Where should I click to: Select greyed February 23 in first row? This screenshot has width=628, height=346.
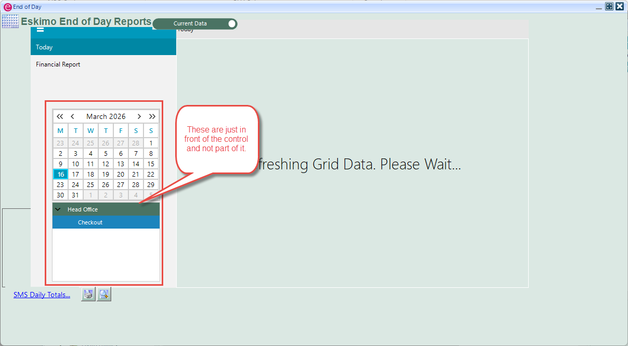[x=60, y=143]
